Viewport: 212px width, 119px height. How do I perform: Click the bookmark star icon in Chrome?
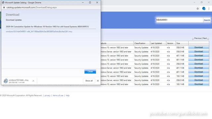click(x=197, y=9)
